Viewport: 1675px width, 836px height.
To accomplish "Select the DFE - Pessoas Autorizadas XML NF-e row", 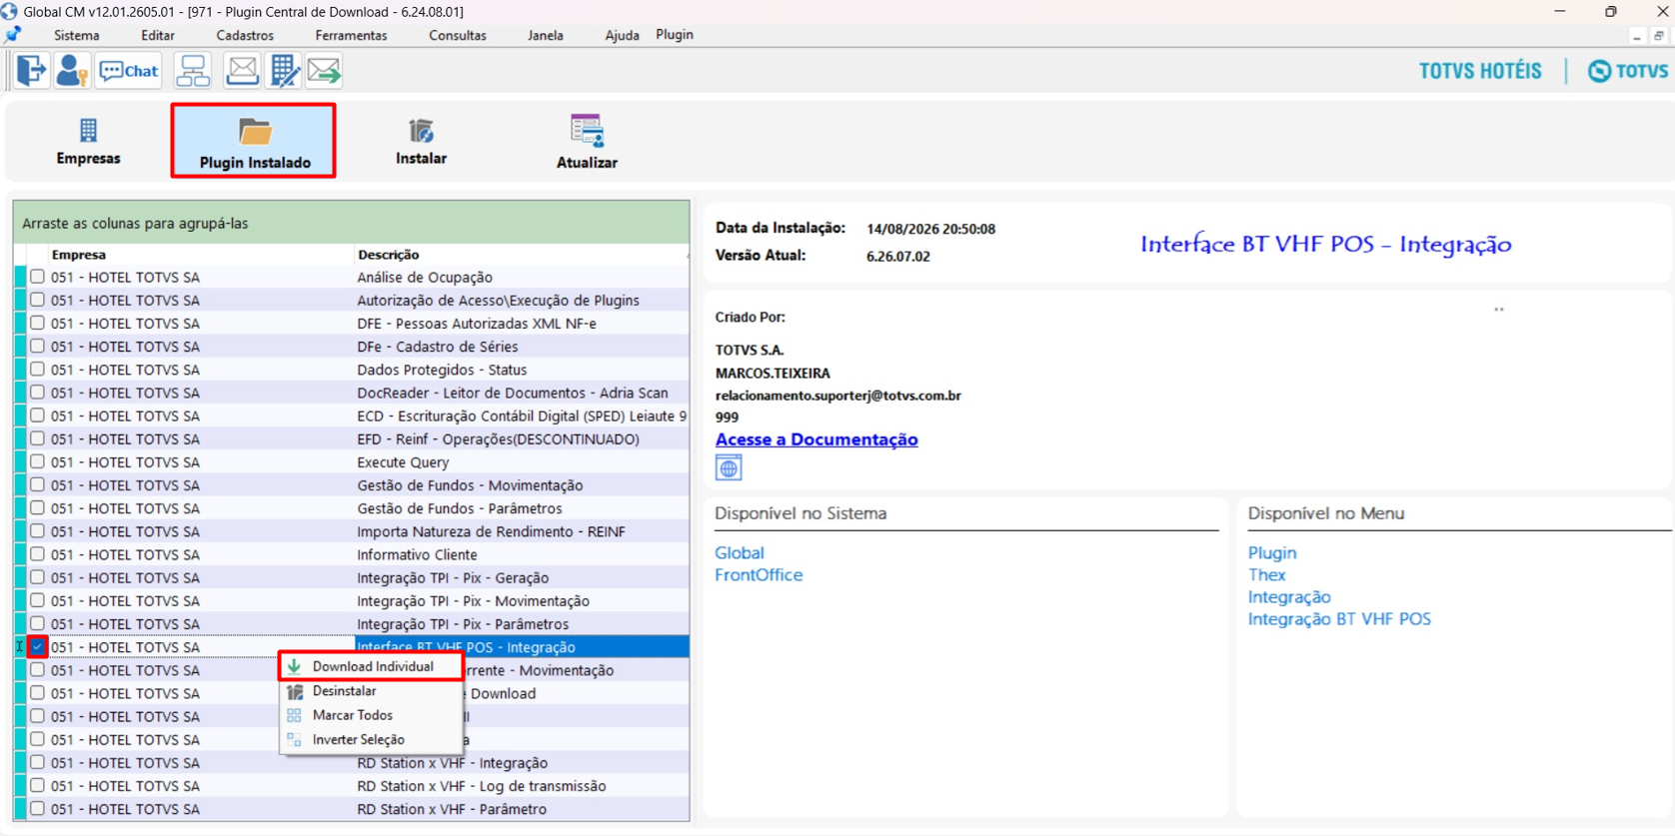I will (x=352, y=324).
